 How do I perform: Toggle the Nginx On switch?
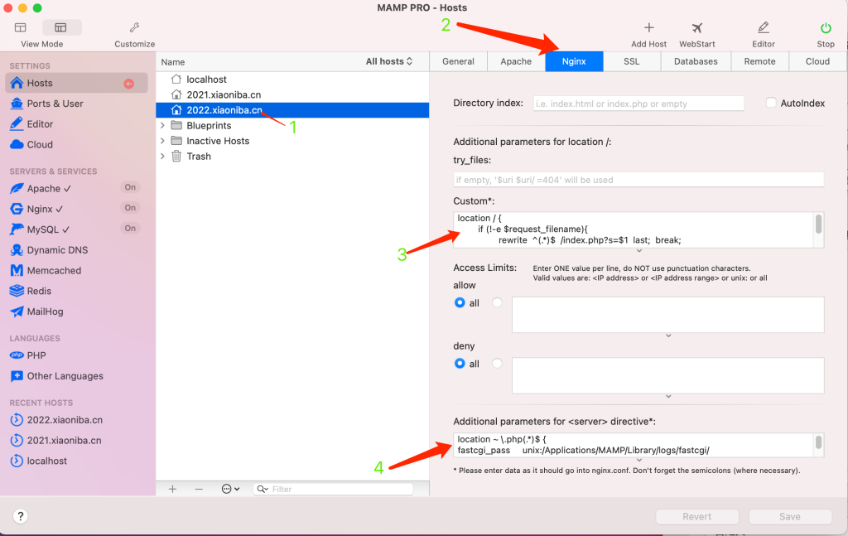coord(130,208)
